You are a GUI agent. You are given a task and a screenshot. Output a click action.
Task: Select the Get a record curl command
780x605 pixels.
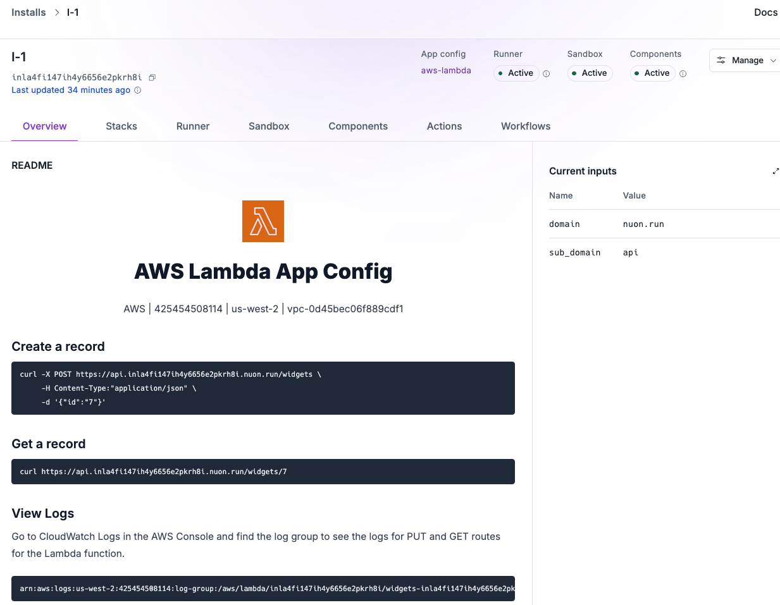click(x=263, y=472)
